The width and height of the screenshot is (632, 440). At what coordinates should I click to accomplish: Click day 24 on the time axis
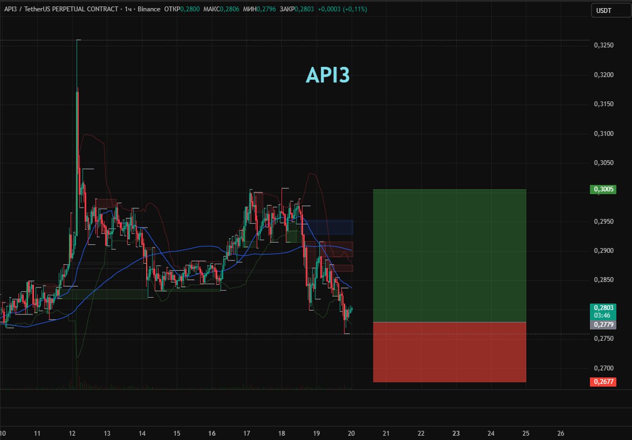(491, 434)
